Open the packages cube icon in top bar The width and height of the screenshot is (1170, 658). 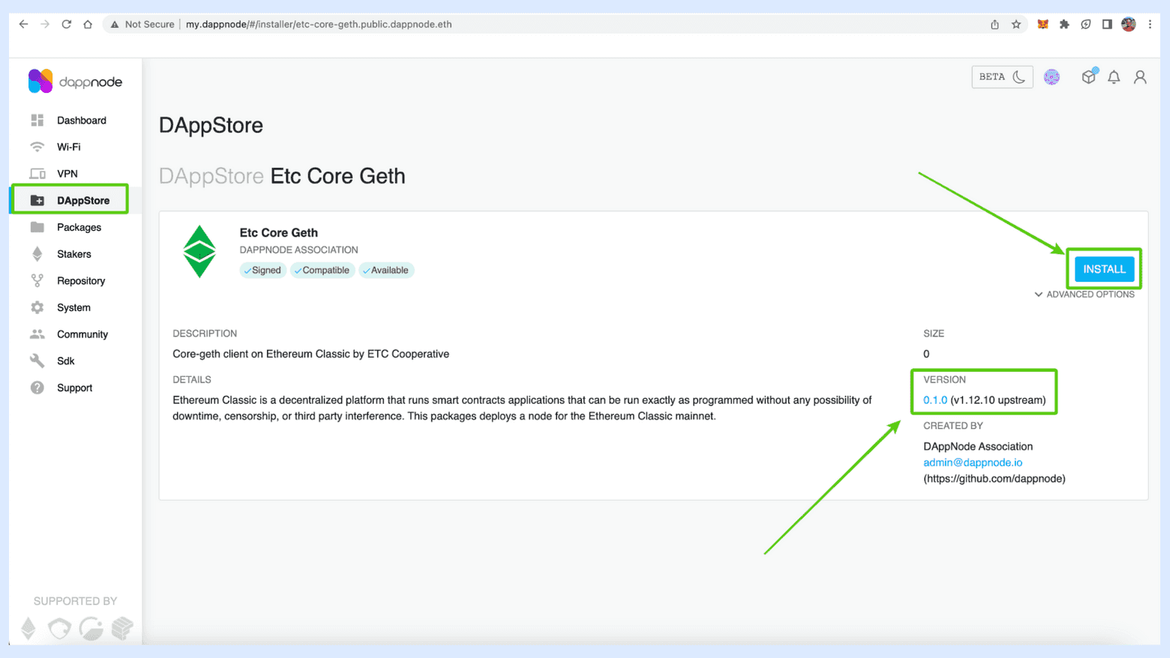tap(1088, 76)
